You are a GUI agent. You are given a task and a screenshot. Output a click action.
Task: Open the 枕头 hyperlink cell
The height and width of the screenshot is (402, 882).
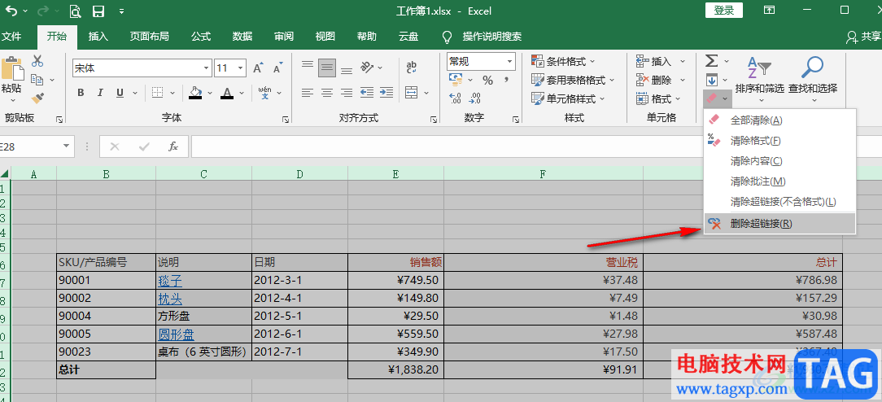point(170,298)
